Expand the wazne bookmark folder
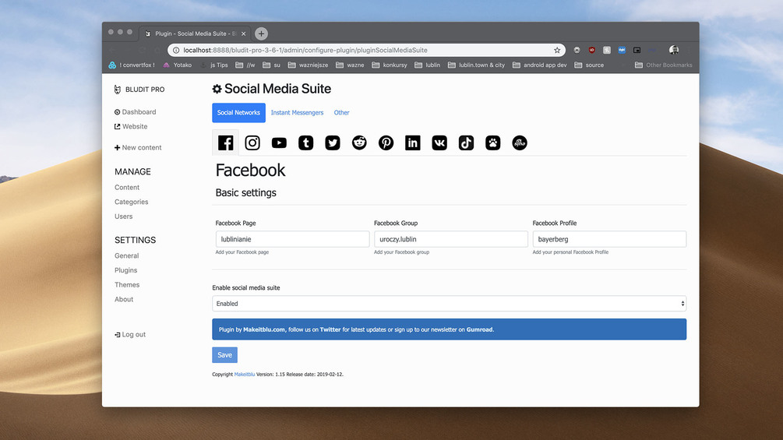Image resolution: width=783 pixels, height=440 pixels. coord(350,65)
